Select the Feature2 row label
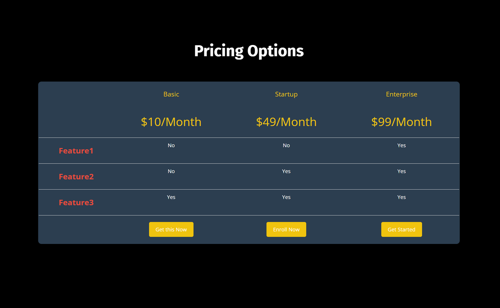This screenshot has width=500, height=308. click(76, 177)
